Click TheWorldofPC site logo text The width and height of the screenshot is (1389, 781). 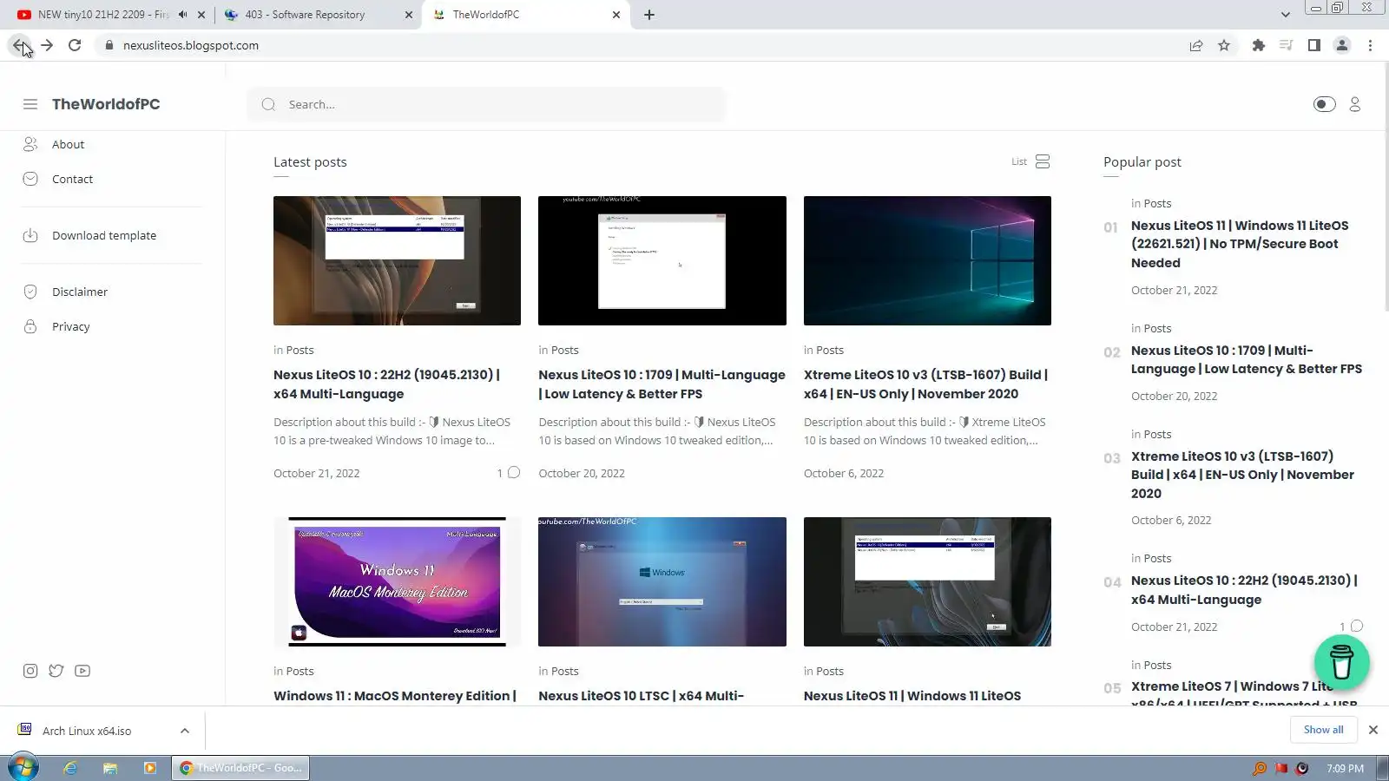pos(106,104)
